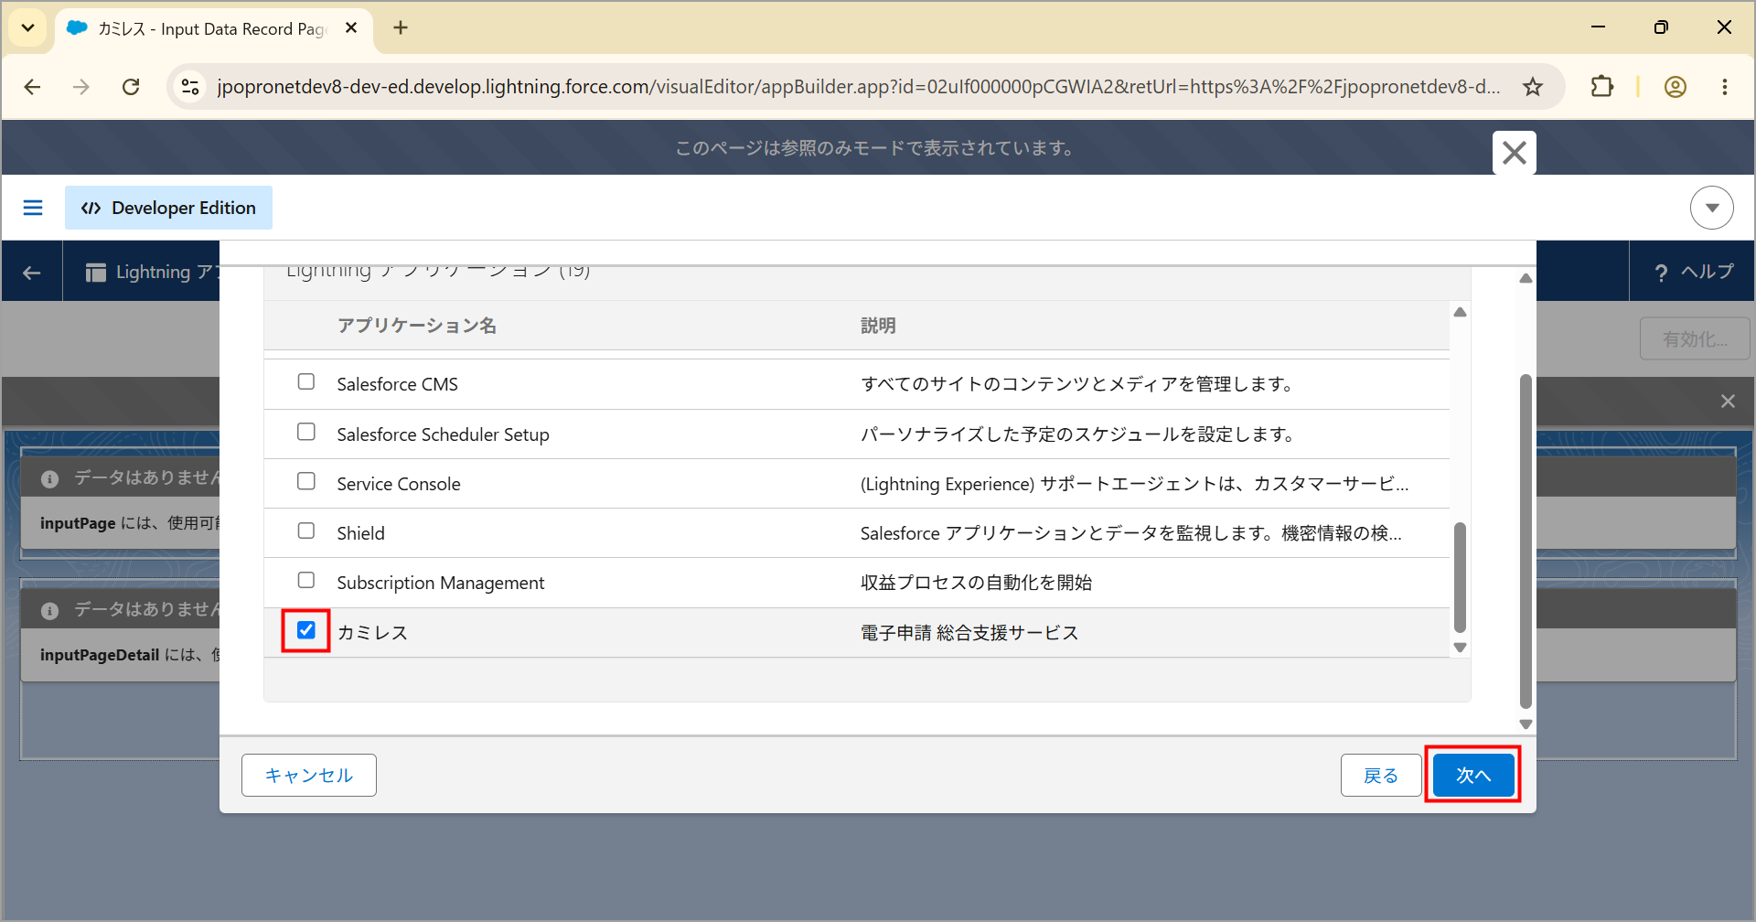1756x922 pixels.
Task: Click the outer dialog scroll-down arrow
Action: (1526, 724)
